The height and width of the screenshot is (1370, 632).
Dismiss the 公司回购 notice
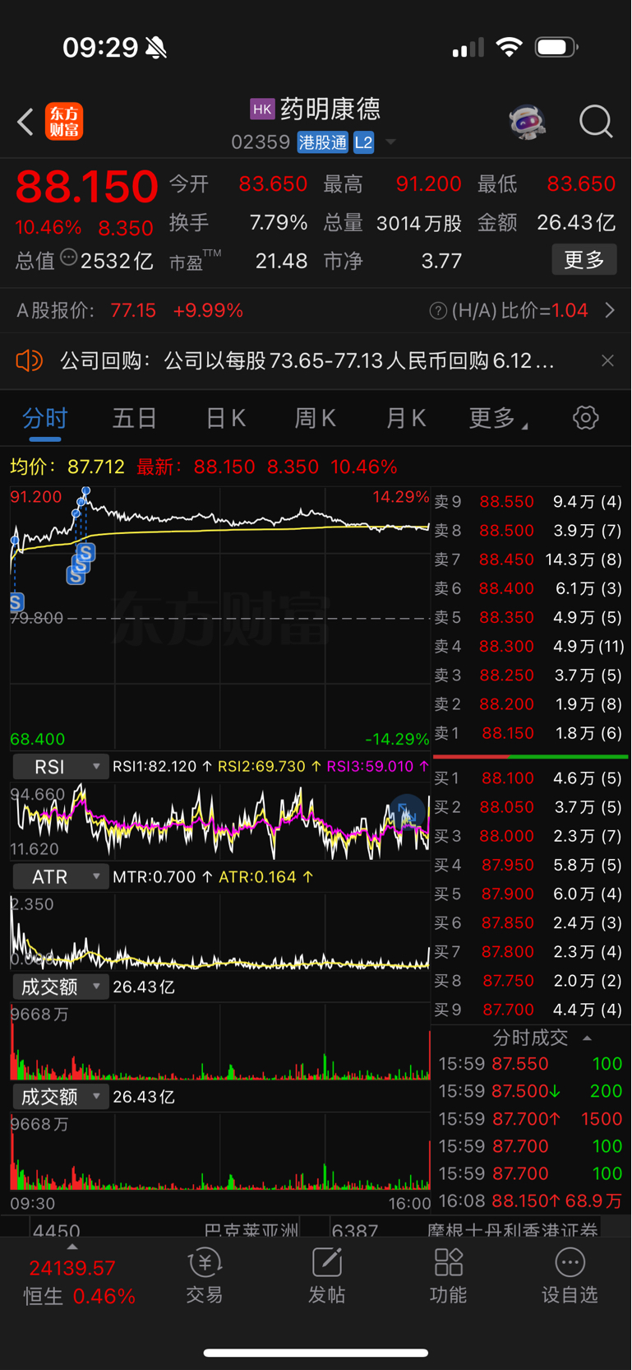tap(607, 360)
